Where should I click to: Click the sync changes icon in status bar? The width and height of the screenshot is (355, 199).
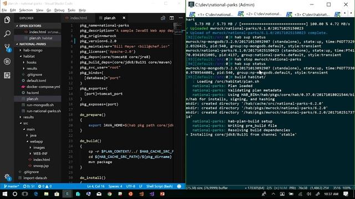point(29,186)
